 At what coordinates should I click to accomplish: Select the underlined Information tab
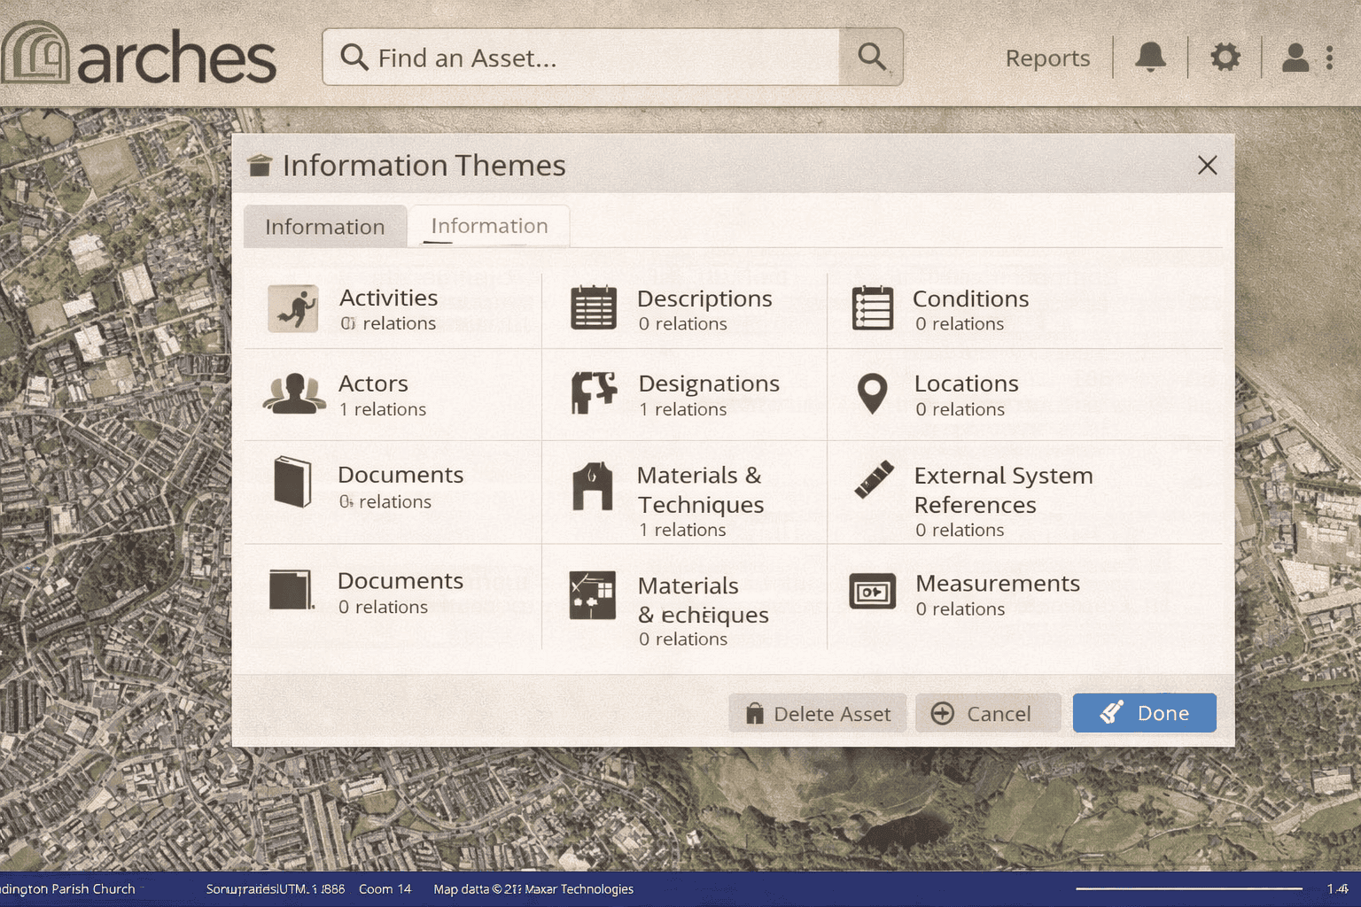point(489,226)
